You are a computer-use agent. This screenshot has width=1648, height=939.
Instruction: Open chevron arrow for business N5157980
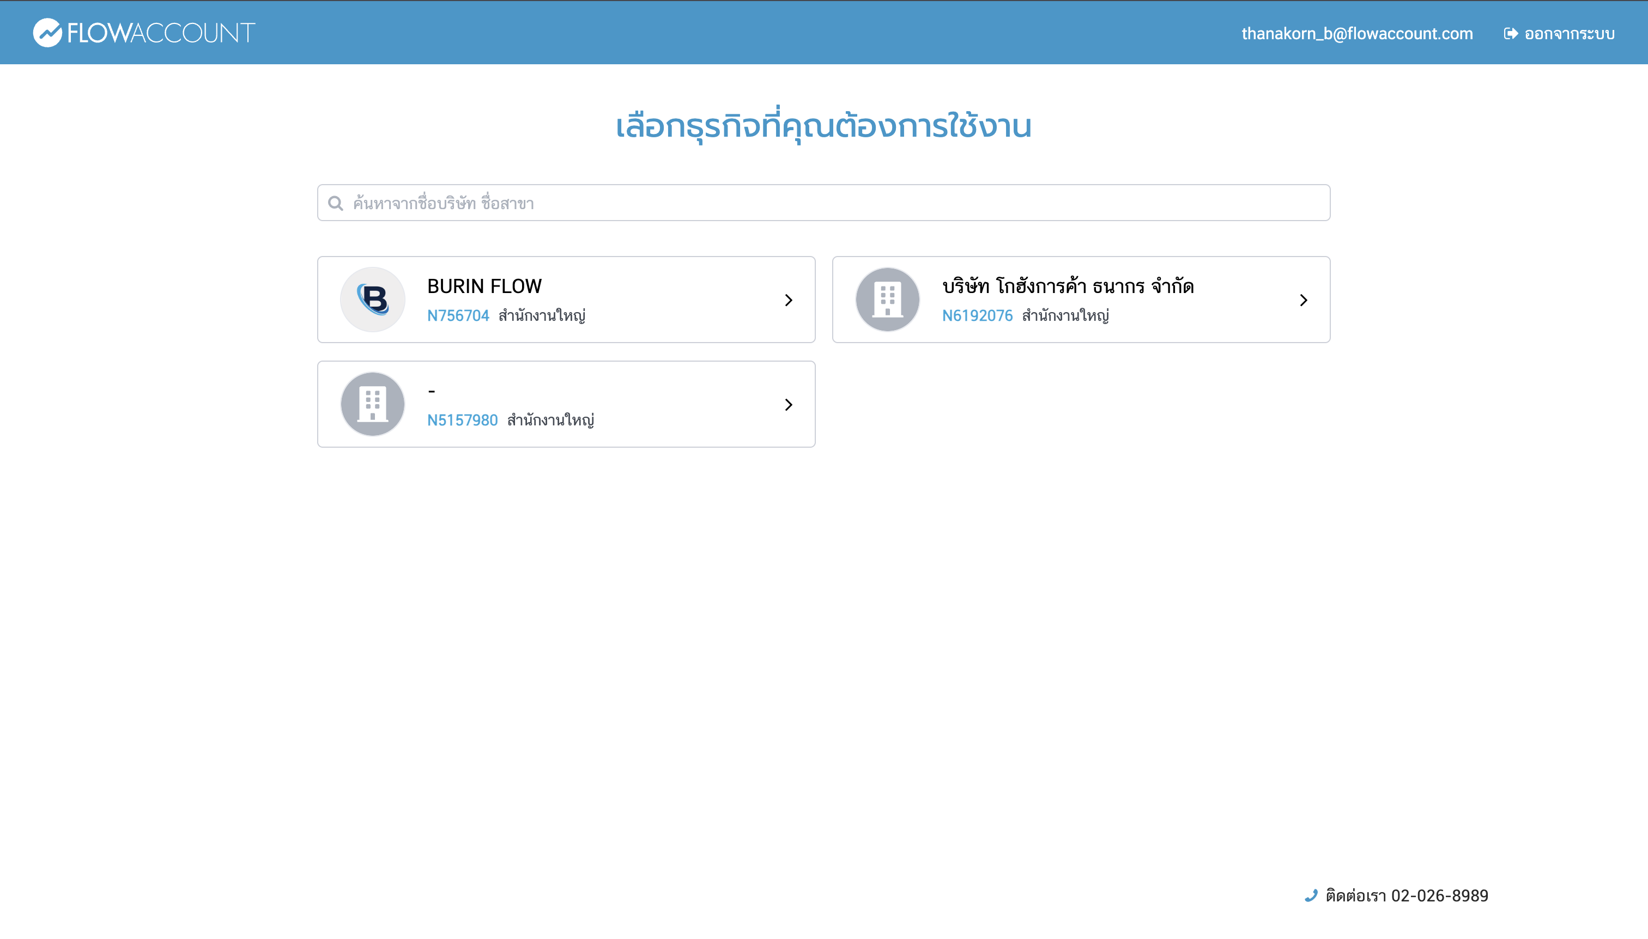pyautogui.click(x=789, y=404)
